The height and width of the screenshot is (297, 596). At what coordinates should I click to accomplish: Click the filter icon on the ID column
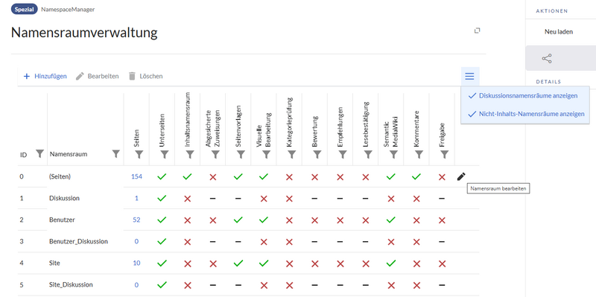pyautogui.click(x=39, y=153)
